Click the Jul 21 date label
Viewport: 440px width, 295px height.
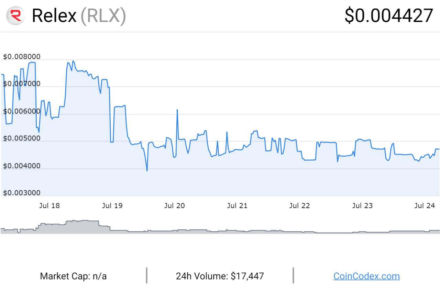tap(237, 206)
